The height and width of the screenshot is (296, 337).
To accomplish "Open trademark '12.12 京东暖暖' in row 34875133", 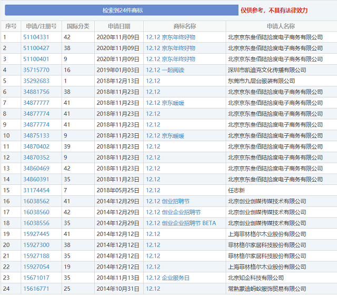I will coord(165,136).
